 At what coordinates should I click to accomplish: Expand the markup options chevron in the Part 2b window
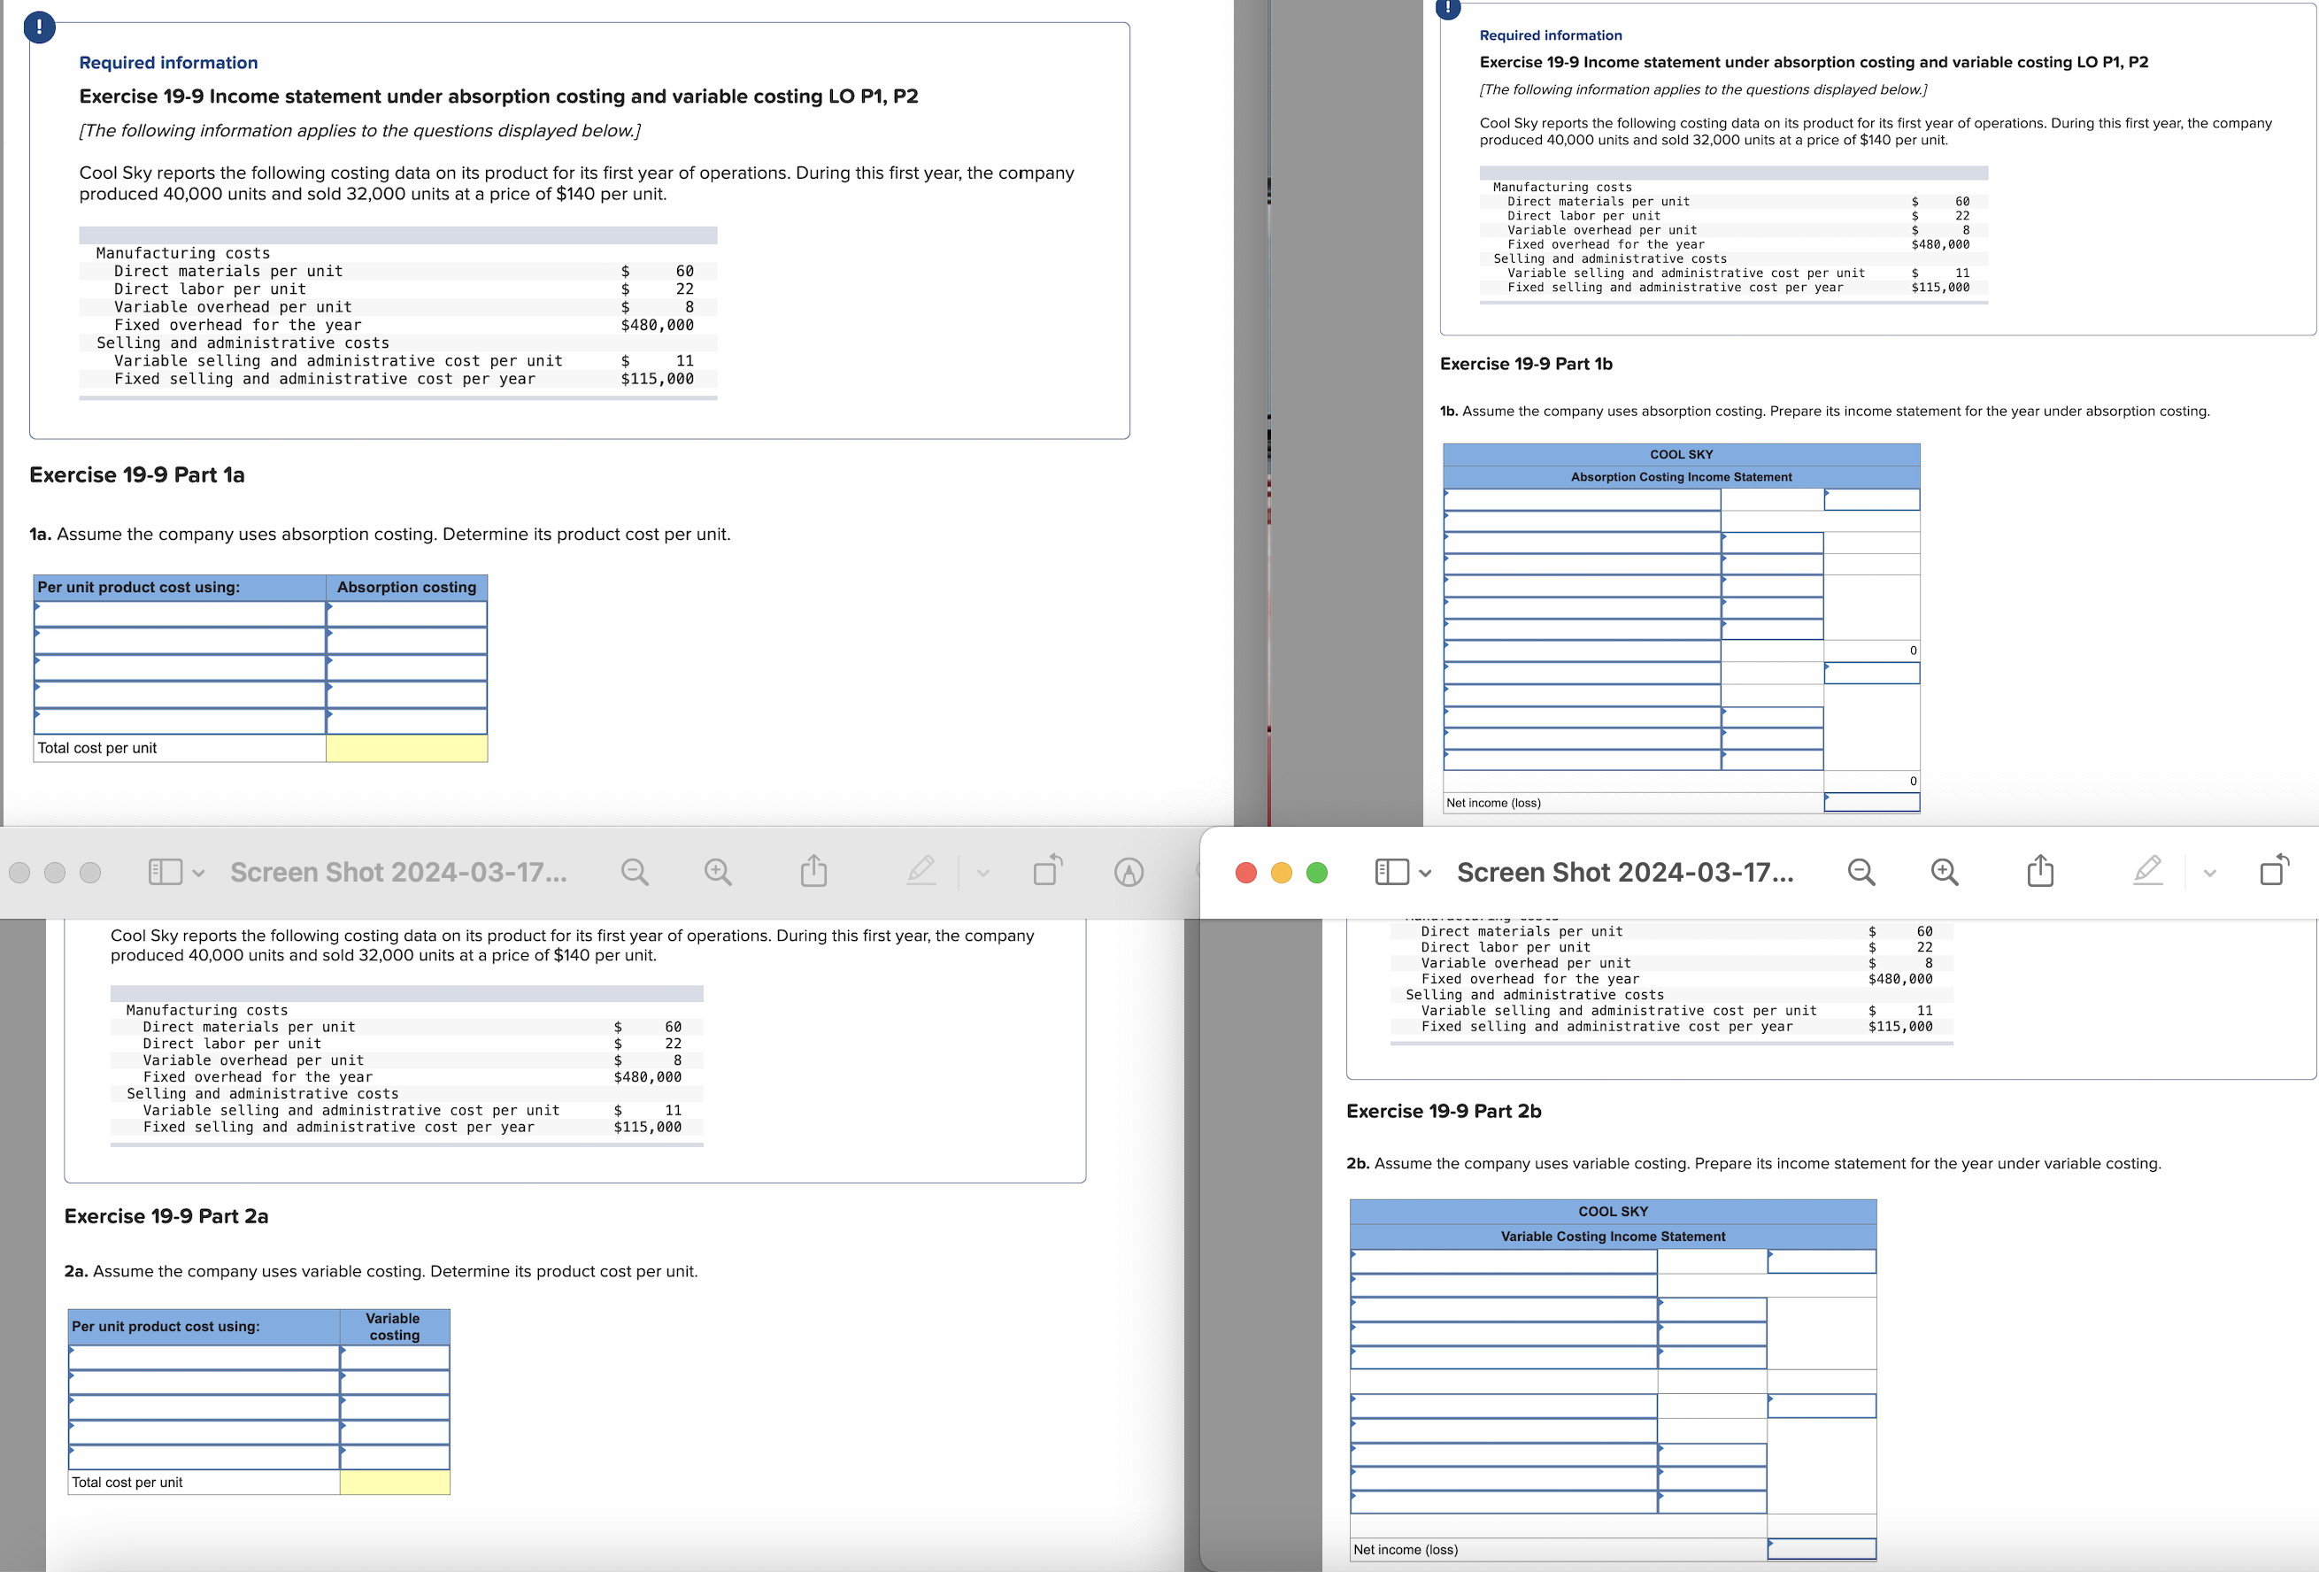point(2209,874)
